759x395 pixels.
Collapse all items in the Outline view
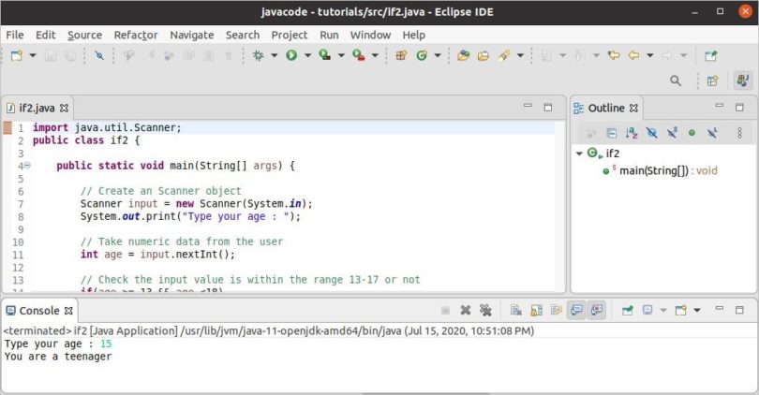[x=611, y=134]
